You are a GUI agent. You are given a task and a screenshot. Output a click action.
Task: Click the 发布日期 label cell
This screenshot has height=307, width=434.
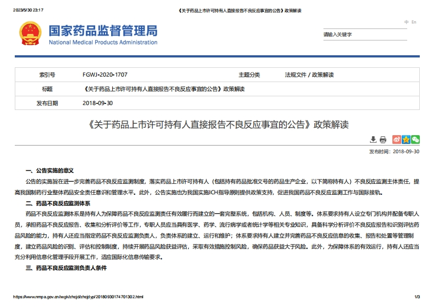coord(47,103)
